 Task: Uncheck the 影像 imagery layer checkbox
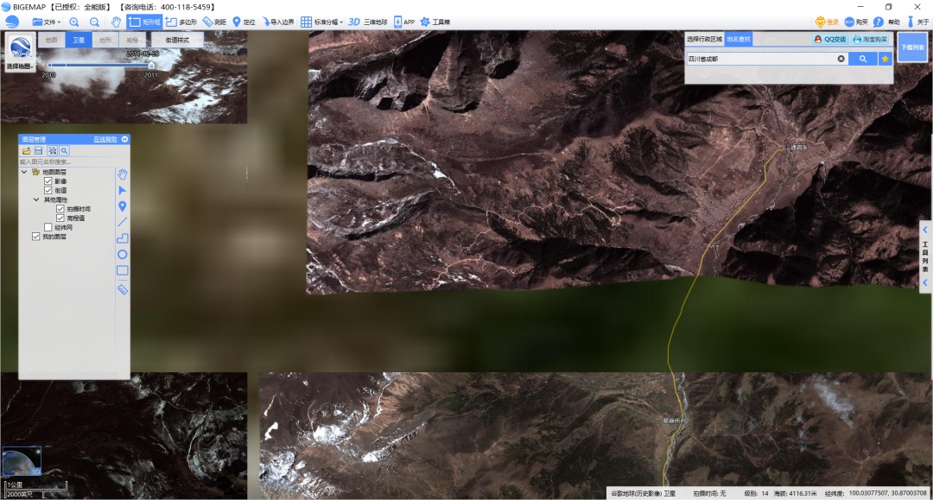(48, 181)
